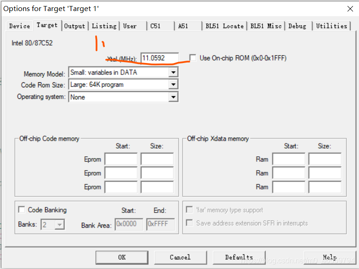Click second Ram Size field
This screenshot has height=269, width=359.
[x=325, y=173]
